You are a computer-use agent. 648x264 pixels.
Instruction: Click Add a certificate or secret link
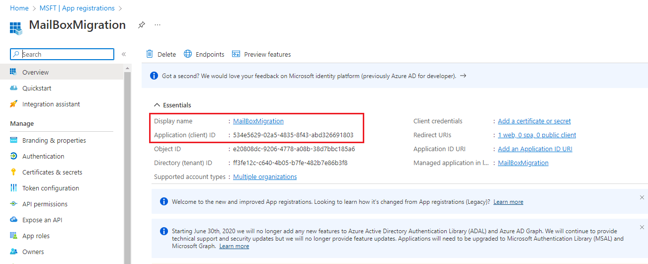(x=534, y=121)
